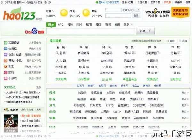Open the email domain dropdown
Viewport: 192px width, 140px height.
coord(138,10)
